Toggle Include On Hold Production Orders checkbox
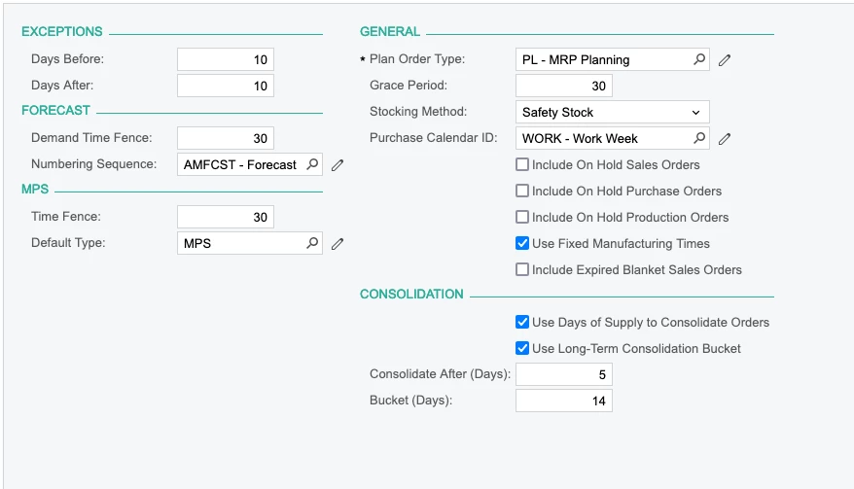Screen dimensions: 854x489 point(522,218)
